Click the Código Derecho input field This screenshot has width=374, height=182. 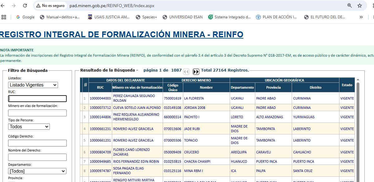click(x=37, y=143)
